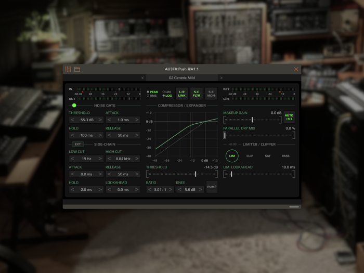Click the Makeup Gain slider handle

pyautogui.click(x=252, y=120)
